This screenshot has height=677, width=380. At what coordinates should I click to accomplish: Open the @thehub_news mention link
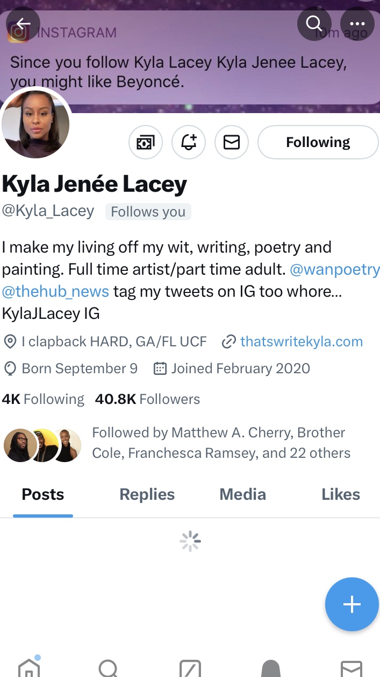point(55,291)
